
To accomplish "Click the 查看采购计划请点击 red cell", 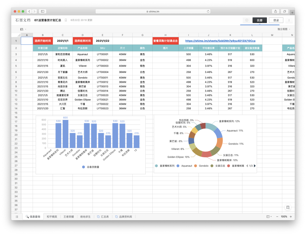I will [x=165, y=41].
